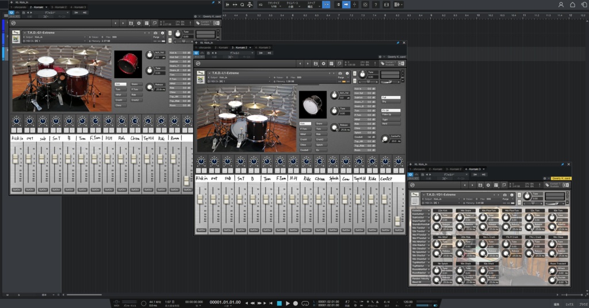Screen dimensions: 589x308
Task: Click the home icon in top right
Action: (x=572, y=5)
